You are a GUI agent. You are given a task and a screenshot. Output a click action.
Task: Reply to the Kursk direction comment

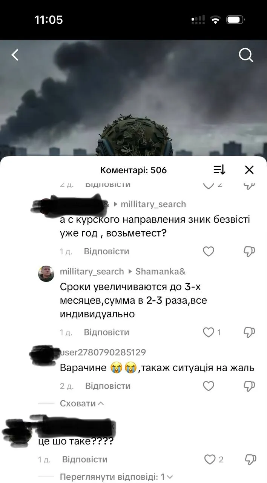pyautogui.click(x=106, y=251)
